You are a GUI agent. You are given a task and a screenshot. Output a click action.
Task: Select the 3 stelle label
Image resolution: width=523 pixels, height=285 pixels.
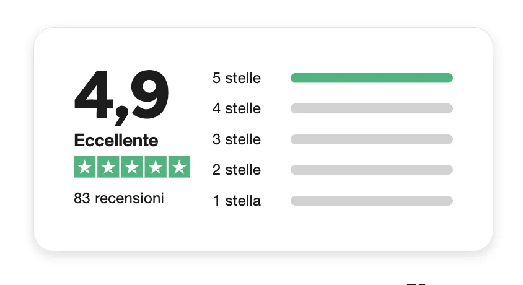(237, 139)
